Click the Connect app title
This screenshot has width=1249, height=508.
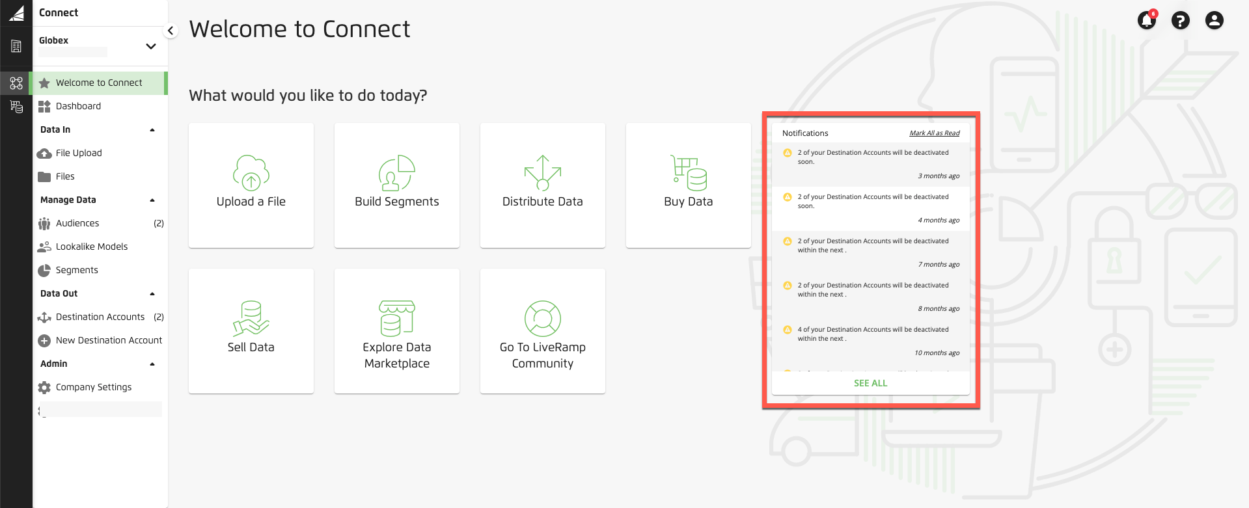(x=59, y=12)
